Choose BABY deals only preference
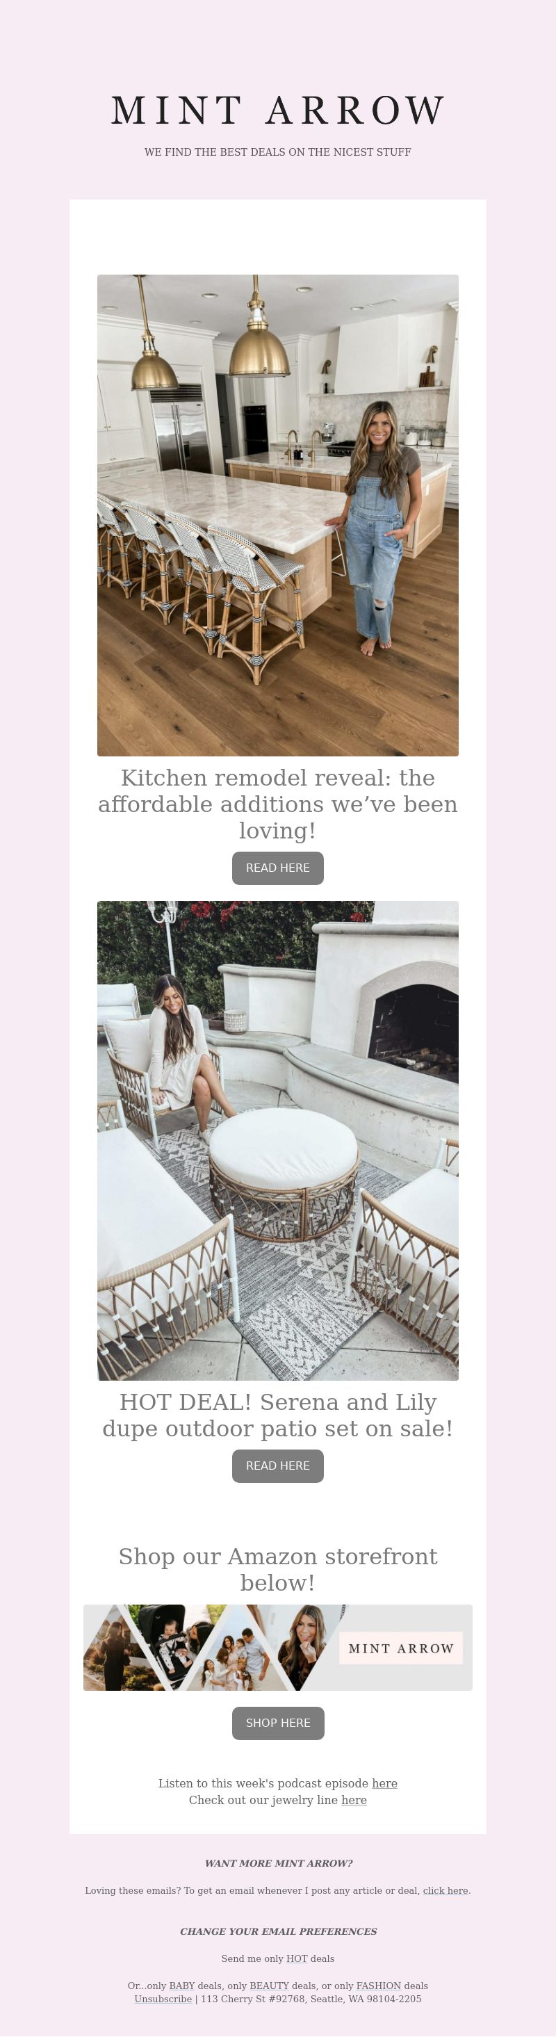The image size is (556, 2037). tap(182, 1986)
